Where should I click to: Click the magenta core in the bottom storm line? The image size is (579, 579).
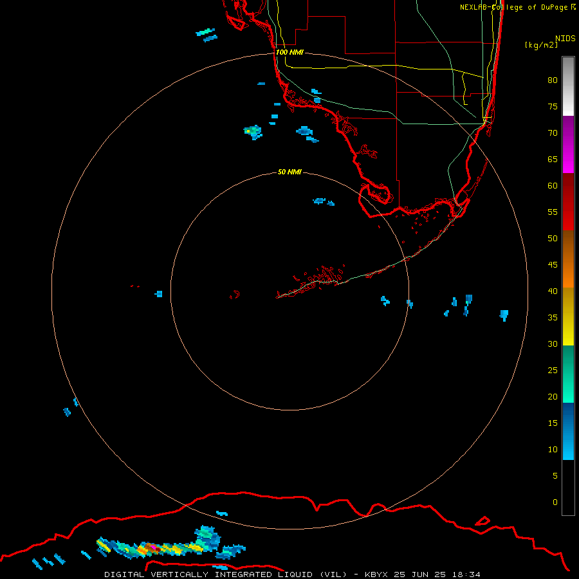pyautogui.click(x=153, y=547)
